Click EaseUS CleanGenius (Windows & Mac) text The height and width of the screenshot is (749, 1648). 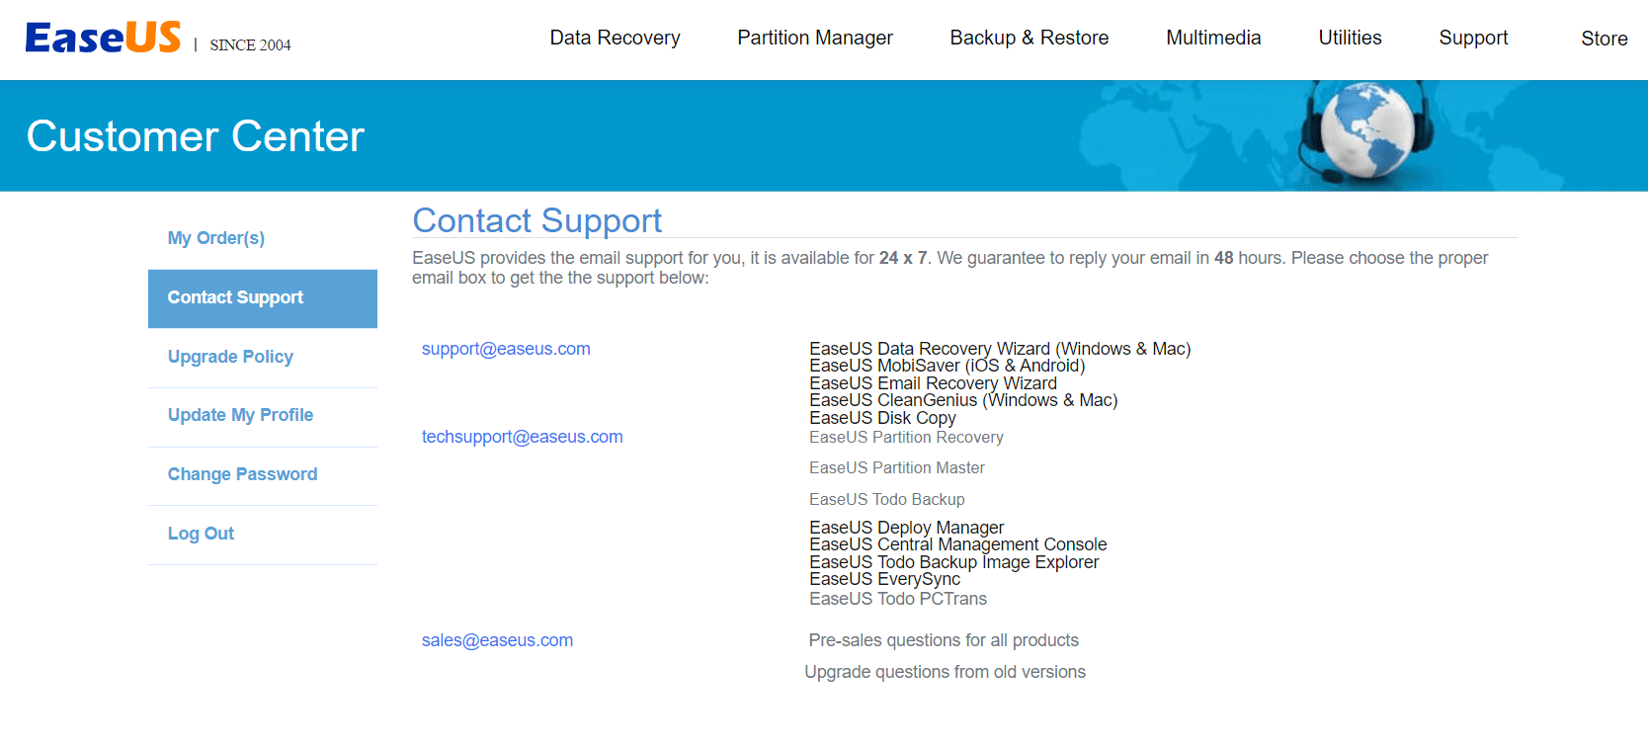[x=963, y=400]
